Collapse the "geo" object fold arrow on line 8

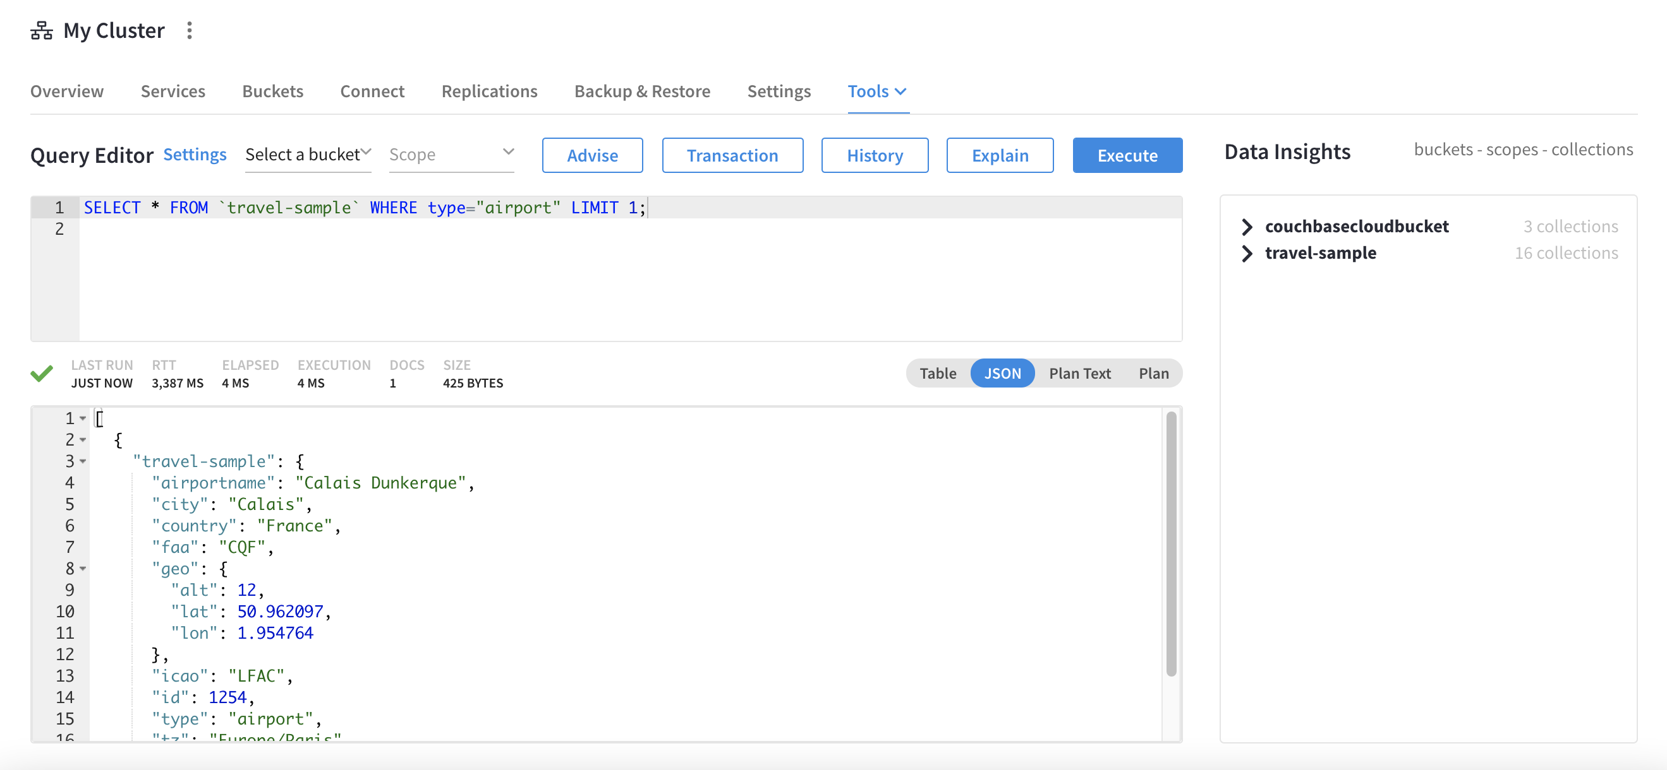[x=83, y=569]
